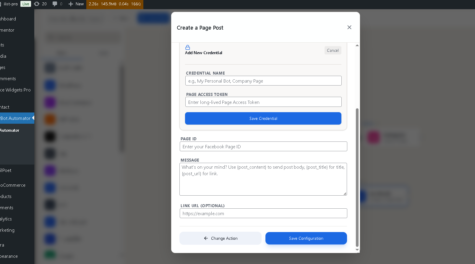Click the dialog scrollbar up arrow
The width and height of the screenshot is (475, 264).
pyautogui.click(x=357, y=45)
